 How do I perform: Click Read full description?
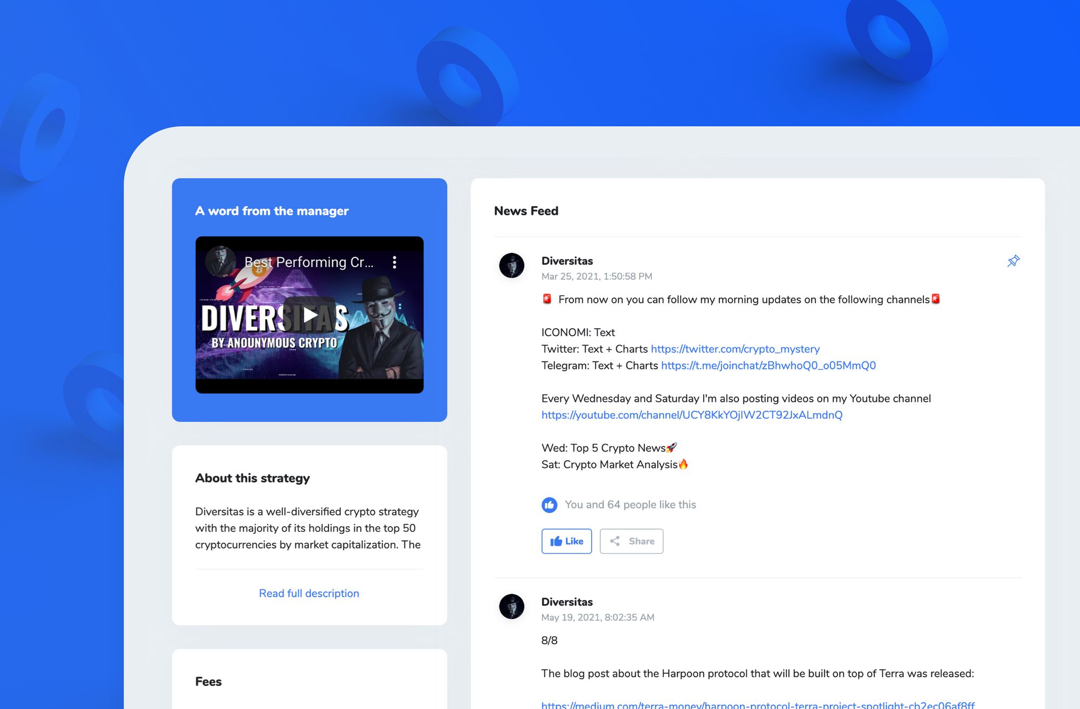[309, 594]
